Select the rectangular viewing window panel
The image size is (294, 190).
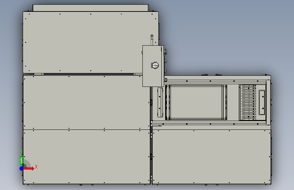point(196,102)
